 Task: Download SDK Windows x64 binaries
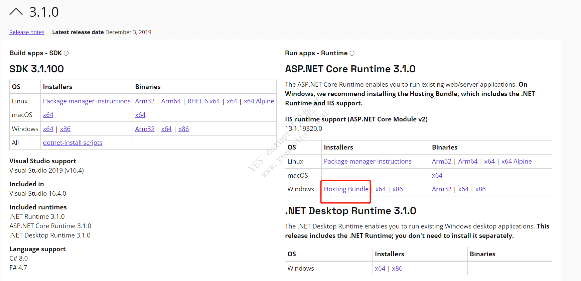tap(166, 129)
